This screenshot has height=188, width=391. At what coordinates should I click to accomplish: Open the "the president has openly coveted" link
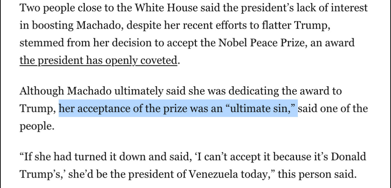99,61
